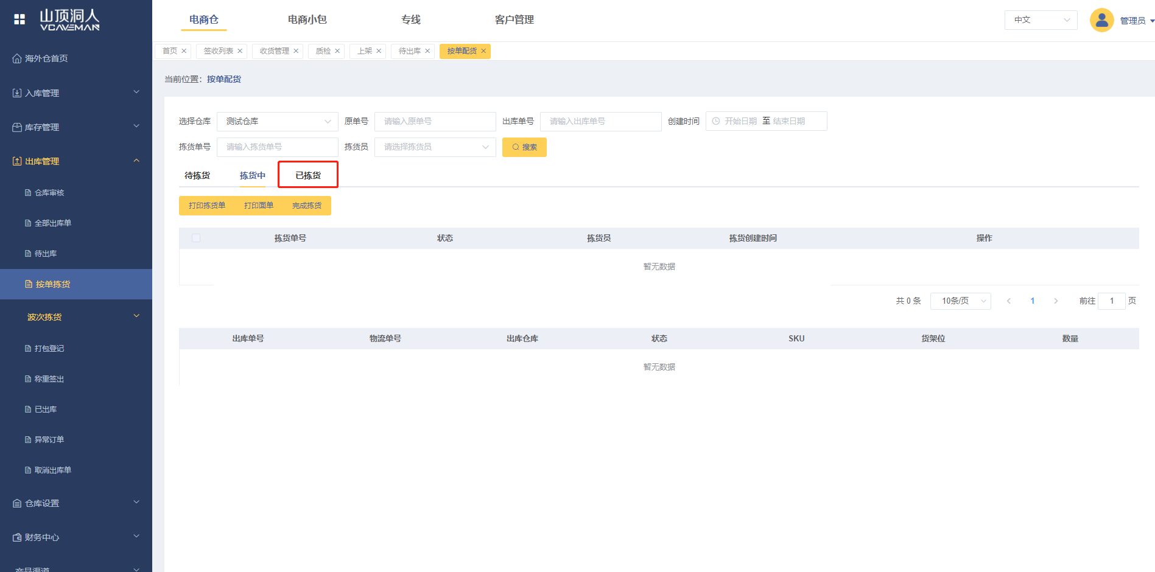
Task: Switch to the 已拣货 tab
Action: tap(308, 175)
